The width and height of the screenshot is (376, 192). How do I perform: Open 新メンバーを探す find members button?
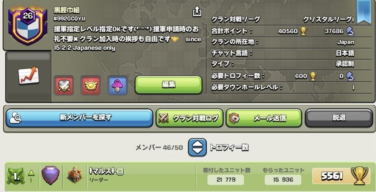pos(79,118)
